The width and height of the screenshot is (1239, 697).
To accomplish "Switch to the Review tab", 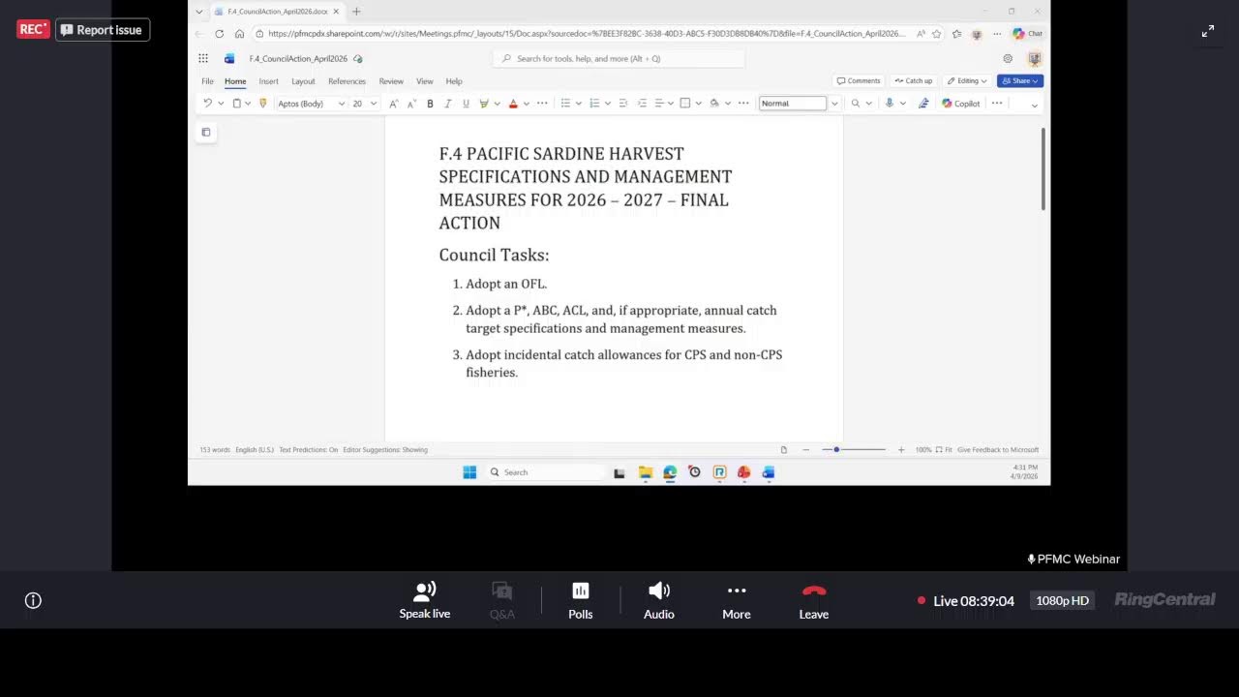I will tap(391, 81).
